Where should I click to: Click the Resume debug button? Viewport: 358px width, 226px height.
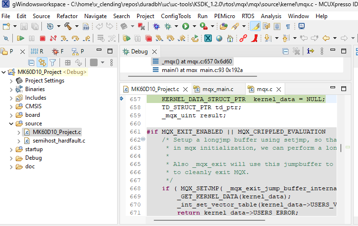click(20, 38)
